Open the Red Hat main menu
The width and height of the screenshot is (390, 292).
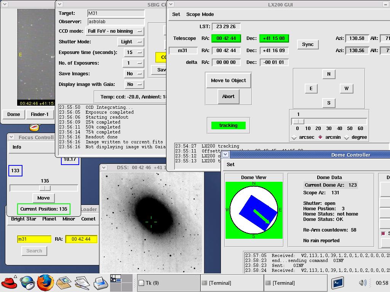click(x=9, y=282)
